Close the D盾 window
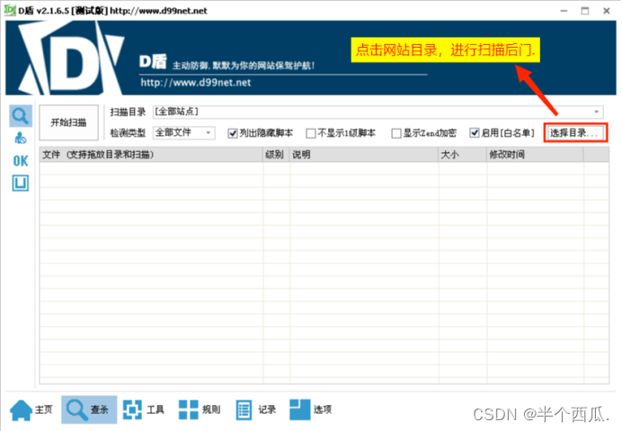The height and width of the screenshot is (431, 622). pos(607,11)
